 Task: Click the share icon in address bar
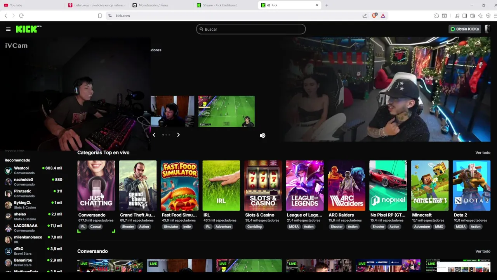coord(365,16)
